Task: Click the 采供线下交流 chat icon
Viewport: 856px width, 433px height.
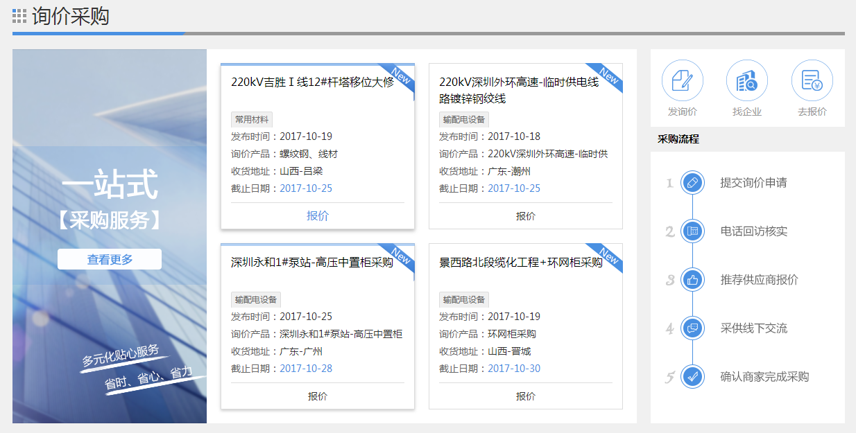Action: point(692,328)
